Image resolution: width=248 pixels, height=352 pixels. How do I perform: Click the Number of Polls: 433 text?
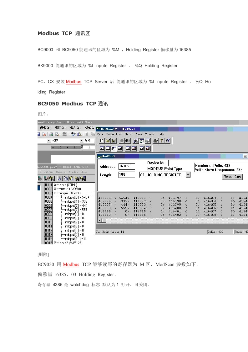point(213,165)
